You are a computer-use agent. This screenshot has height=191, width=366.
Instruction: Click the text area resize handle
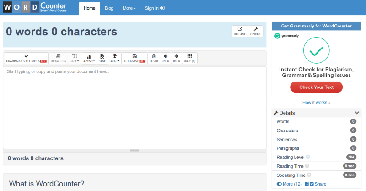point(135,151)
